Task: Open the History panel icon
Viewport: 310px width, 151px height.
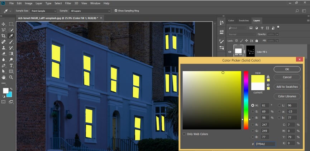Action: [221, 23]
